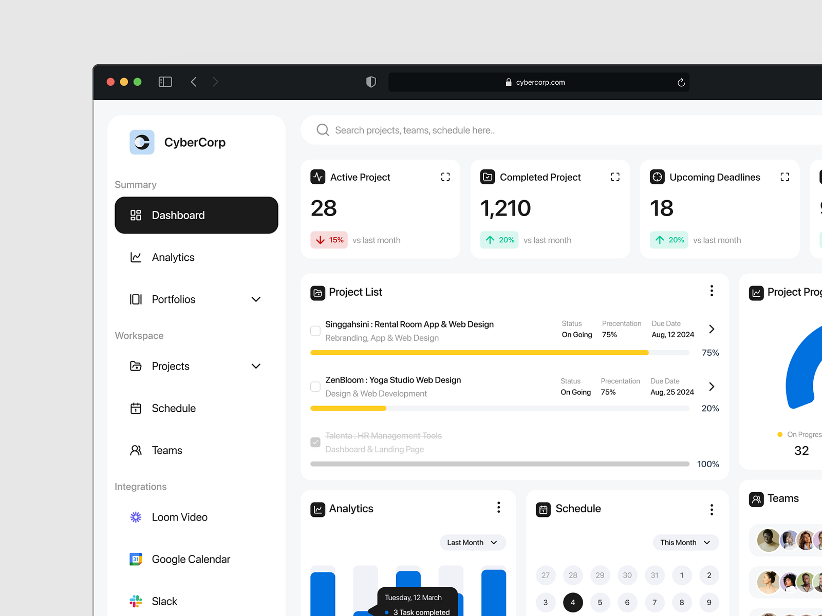Image resolution: width=822 pixels, height=616 pixels.
Task: Select the Dashboard summary item
Action: point(178,215)
